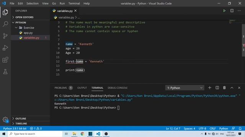245x137 pixels.
Task: Click the errors and warnings status indicator
Action: click(36, 129)
